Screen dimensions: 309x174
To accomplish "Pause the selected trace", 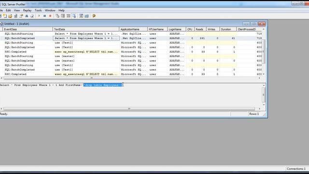I will click(x=45, y=16).
